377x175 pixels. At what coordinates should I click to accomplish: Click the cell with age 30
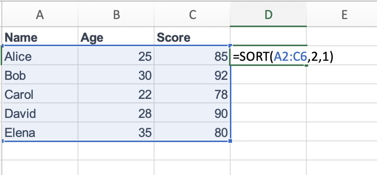point(116,76)
